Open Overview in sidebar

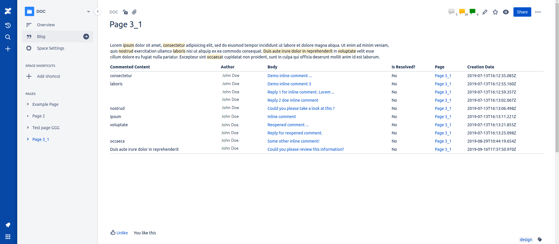pos(58,25)
